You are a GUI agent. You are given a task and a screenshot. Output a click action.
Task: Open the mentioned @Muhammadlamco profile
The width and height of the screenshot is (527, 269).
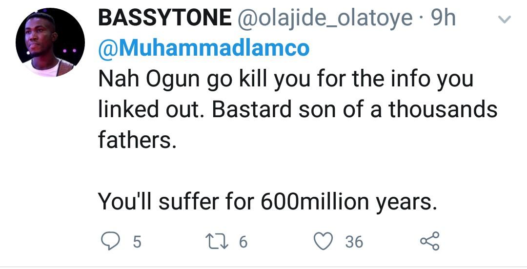(203, 48)
